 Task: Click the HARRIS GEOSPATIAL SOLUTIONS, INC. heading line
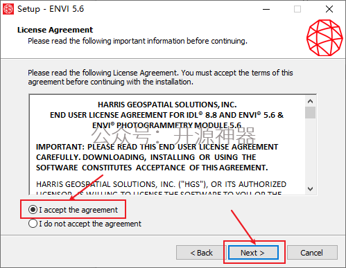point(167,105)
